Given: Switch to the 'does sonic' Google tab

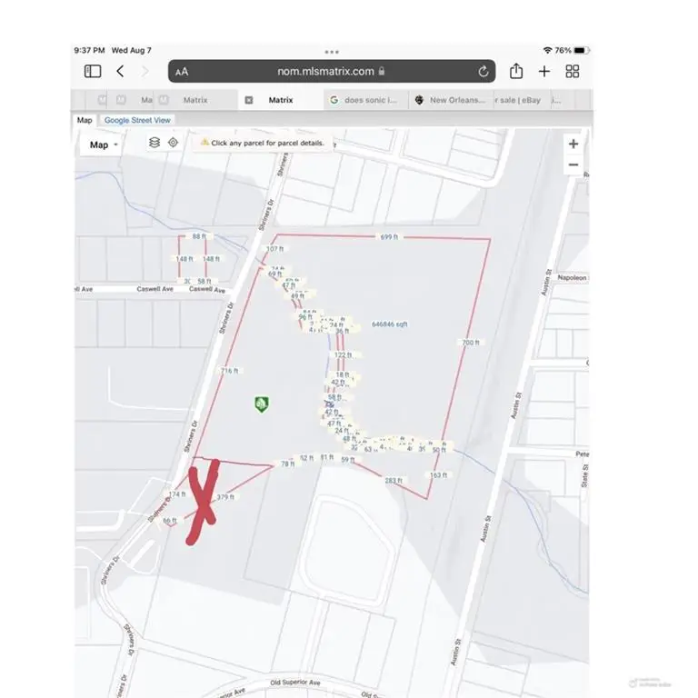Looking at the screenshot, I should tap(364, 100).
